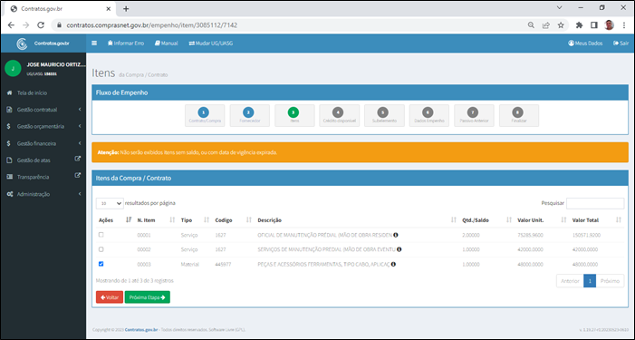
Task: Select Mudar UG/UASG in top bar
Action: 210,43
